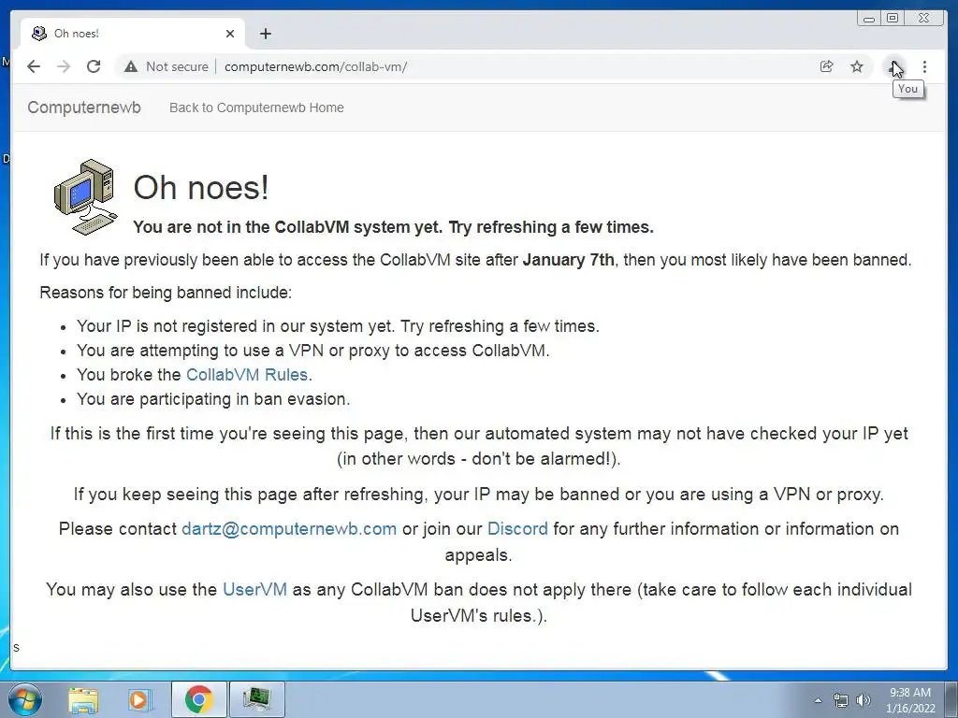Screen dimensions: 958x718
Task: Click the 'Oh noes!' heading
Action: (201, 187)
